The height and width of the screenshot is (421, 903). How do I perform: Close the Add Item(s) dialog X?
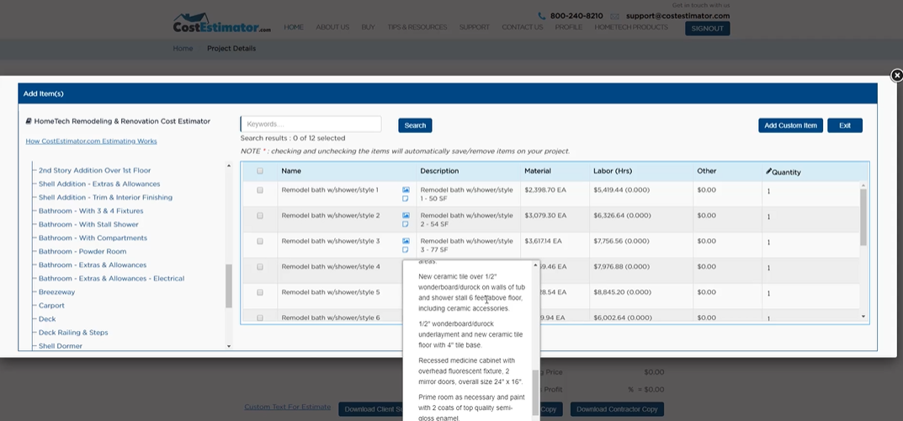896,76
